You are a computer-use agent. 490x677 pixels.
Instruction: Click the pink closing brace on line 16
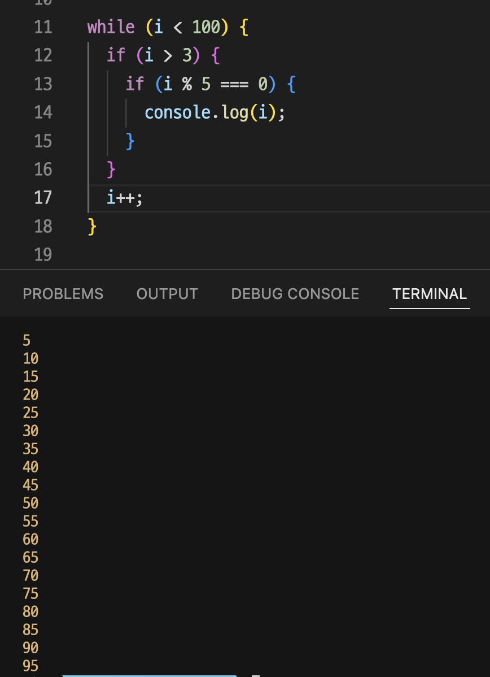coord(111,170)
